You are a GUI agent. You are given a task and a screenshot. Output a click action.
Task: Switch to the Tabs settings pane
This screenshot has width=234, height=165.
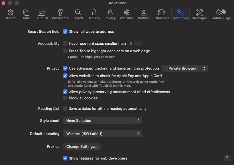click(26, 14)
